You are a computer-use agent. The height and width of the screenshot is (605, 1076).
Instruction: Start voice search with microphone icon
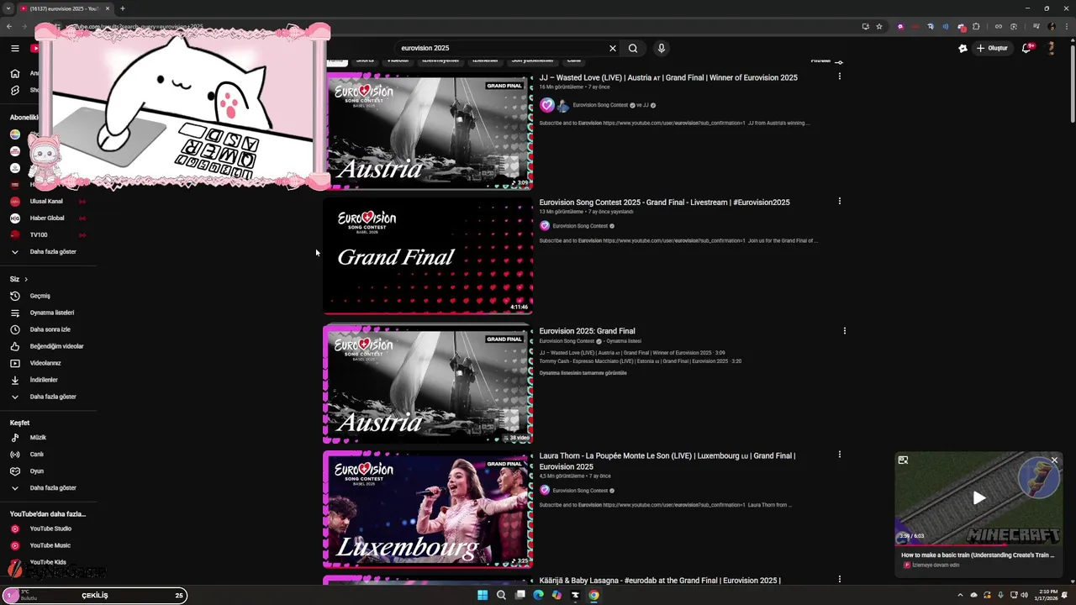coord(662,48)
